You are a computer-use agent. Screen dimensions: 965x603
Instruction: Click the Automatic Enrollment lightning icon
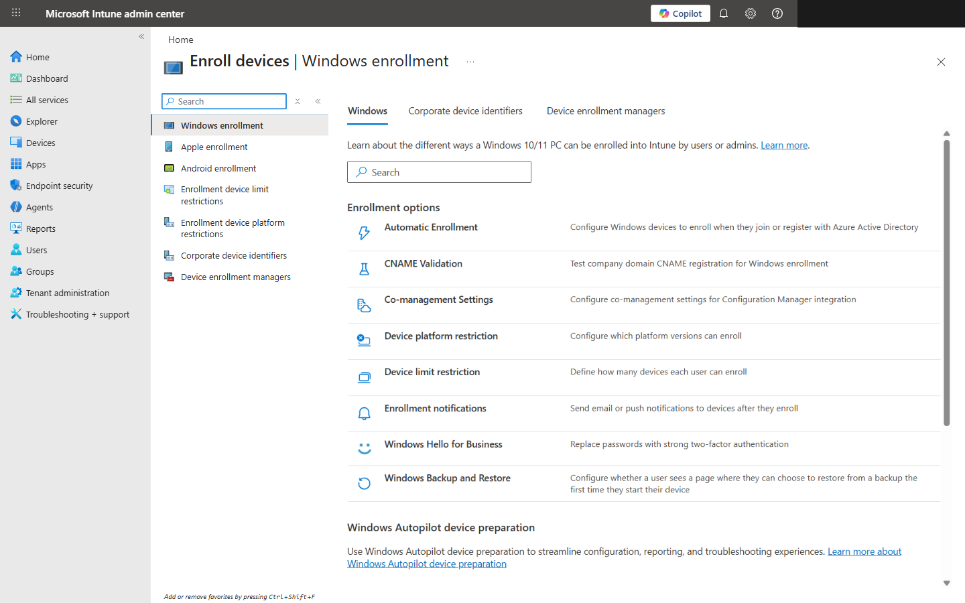pyautogui.click(x=364, y=232)
